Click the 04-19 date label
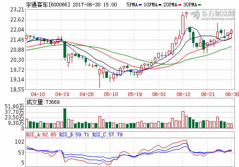The height and width of the screenshot is (167, 239). [x=62, y=94]
